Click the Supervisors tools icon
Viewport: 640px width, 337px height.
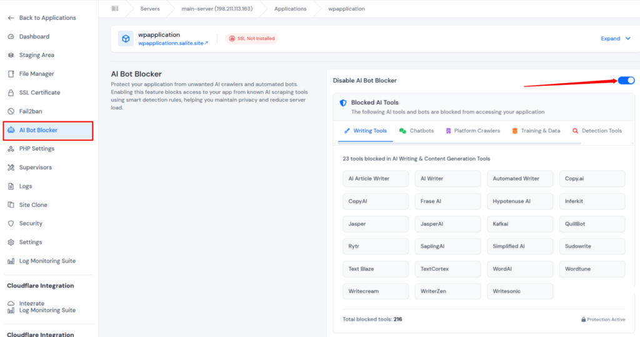[11, 168]
